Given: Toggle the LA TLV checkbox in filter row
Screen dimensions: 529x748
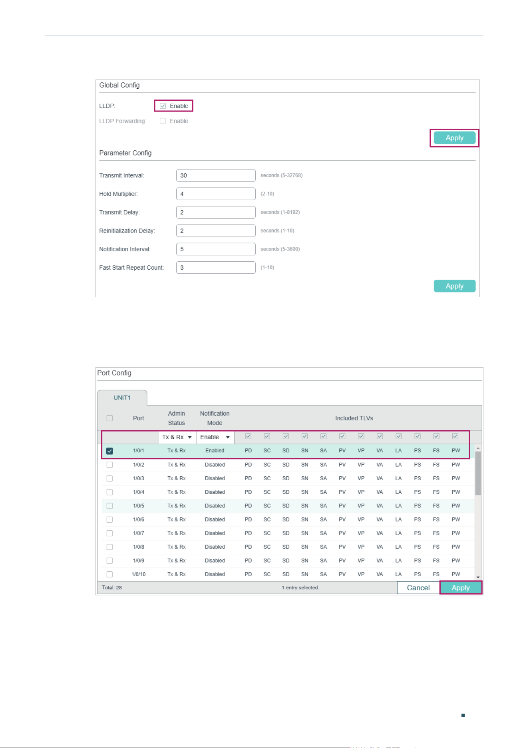Looking at the screenshot, I should coord(398,436).
